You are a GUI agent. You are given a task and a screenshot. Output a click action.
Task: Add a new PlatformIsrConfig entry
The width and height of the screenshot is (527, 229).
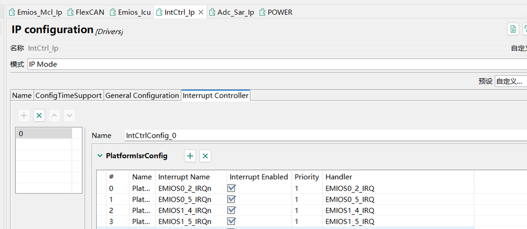click(x=190, y=156)
